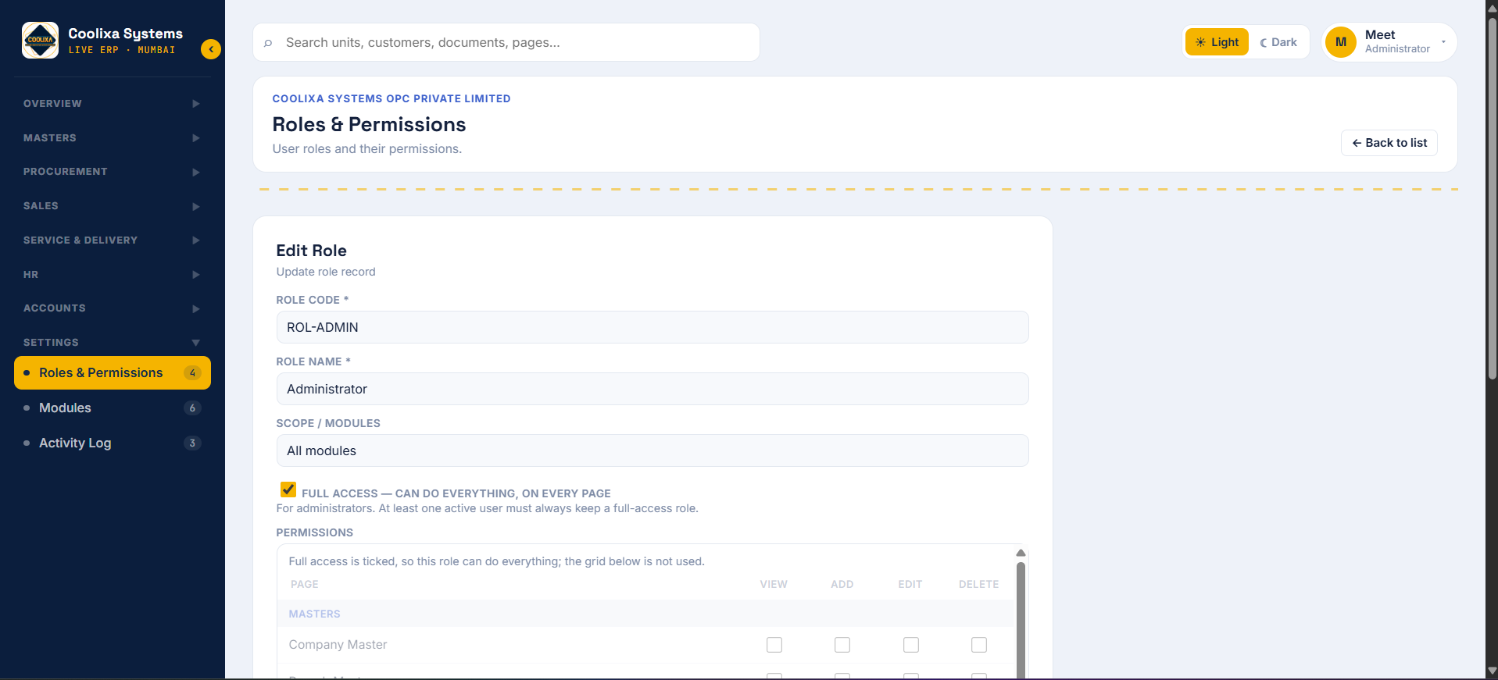Screen dimensions: 1498x680
Task: Switch to Dark theme
Action: (x=1278, y=42)
